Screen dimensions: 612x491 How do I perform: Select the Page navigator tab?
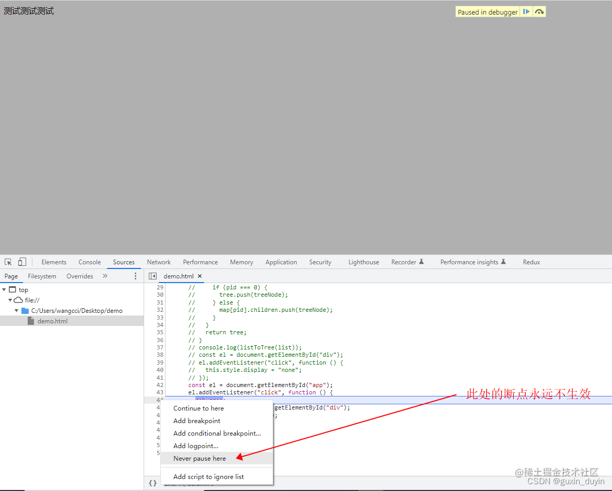click(11, 276)
